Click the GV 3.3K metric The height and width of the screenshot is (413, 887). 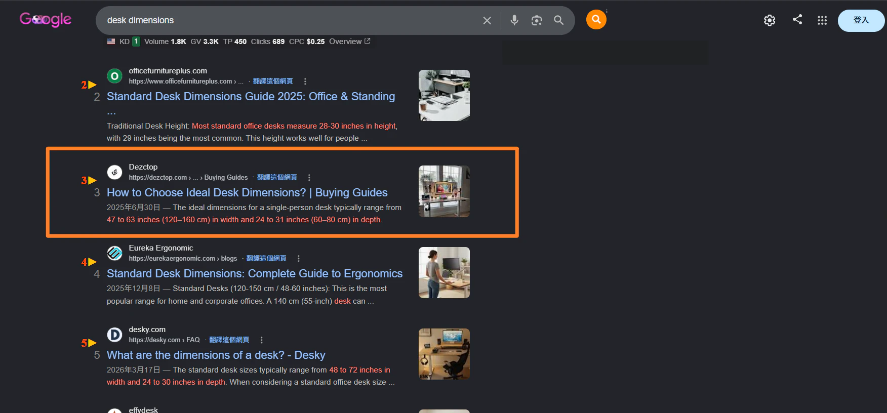coord(205,42)
